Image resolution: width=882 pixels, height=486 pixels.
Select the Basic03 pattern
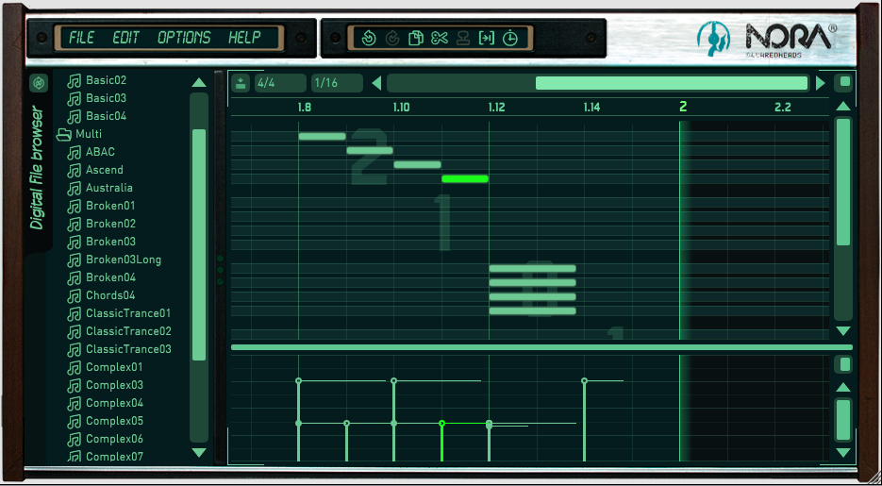coord(106,98)
